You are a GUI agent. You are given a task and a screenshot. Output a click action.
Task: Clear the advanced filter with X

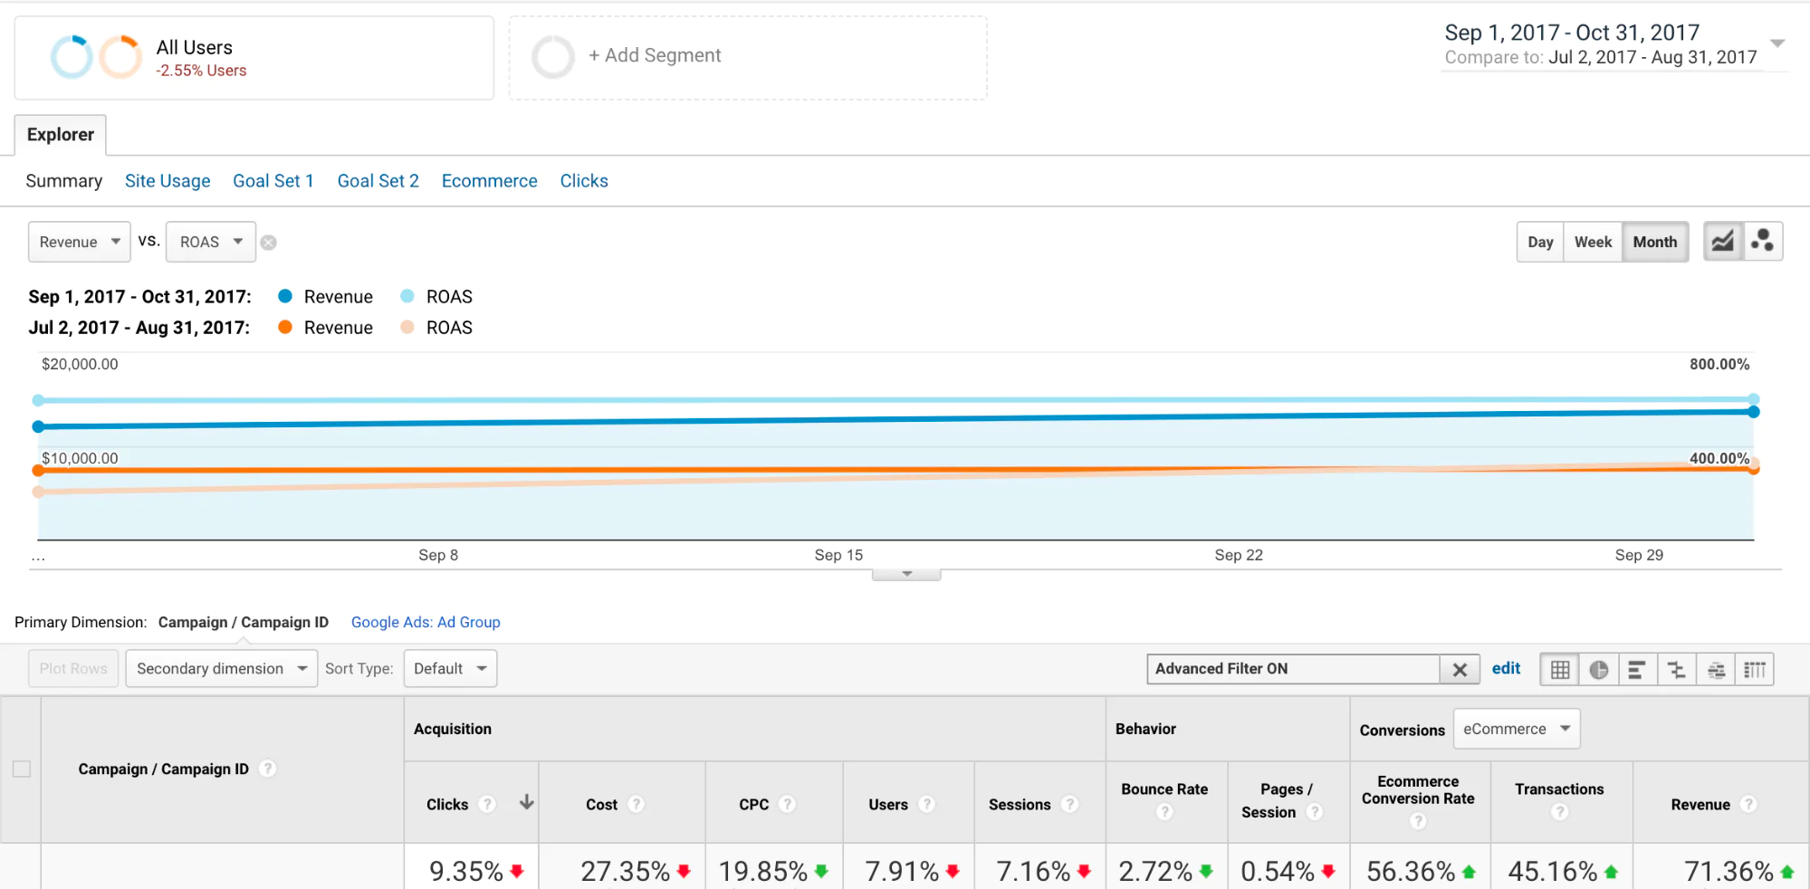tap(1460, 670)
